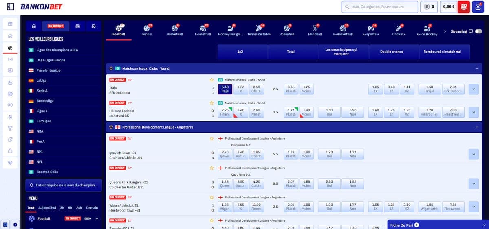The image size is (489, 229).
Task: Select the E-Ice Hockey sport icon
Action: [x=427, y=30]
